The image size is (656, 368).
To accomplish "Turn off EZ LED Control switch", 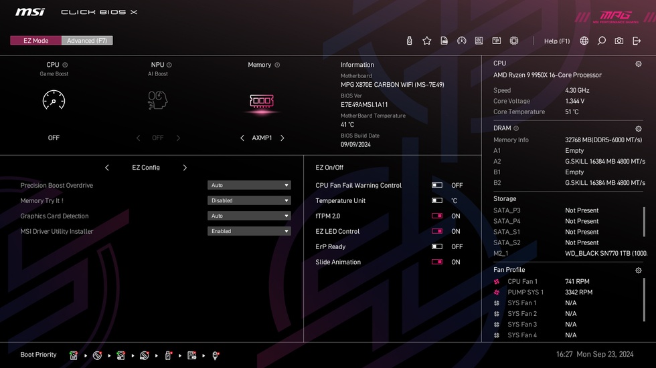I will 437,231.
